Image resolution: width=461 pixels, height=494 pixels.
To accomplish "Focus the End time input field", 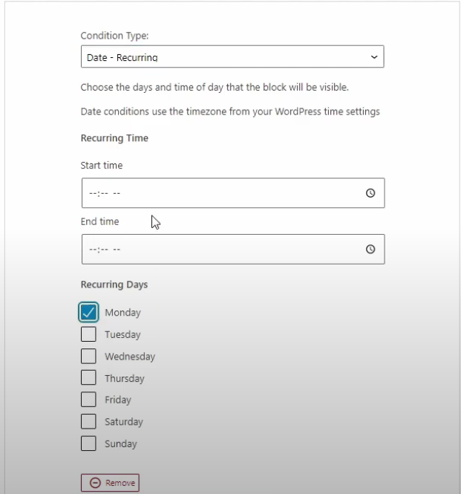I will click(x=233, y=249).
